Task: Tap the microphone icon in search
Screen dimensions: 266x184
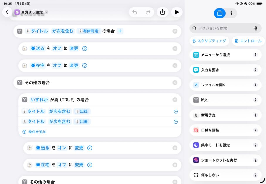Action: [256, 28]
